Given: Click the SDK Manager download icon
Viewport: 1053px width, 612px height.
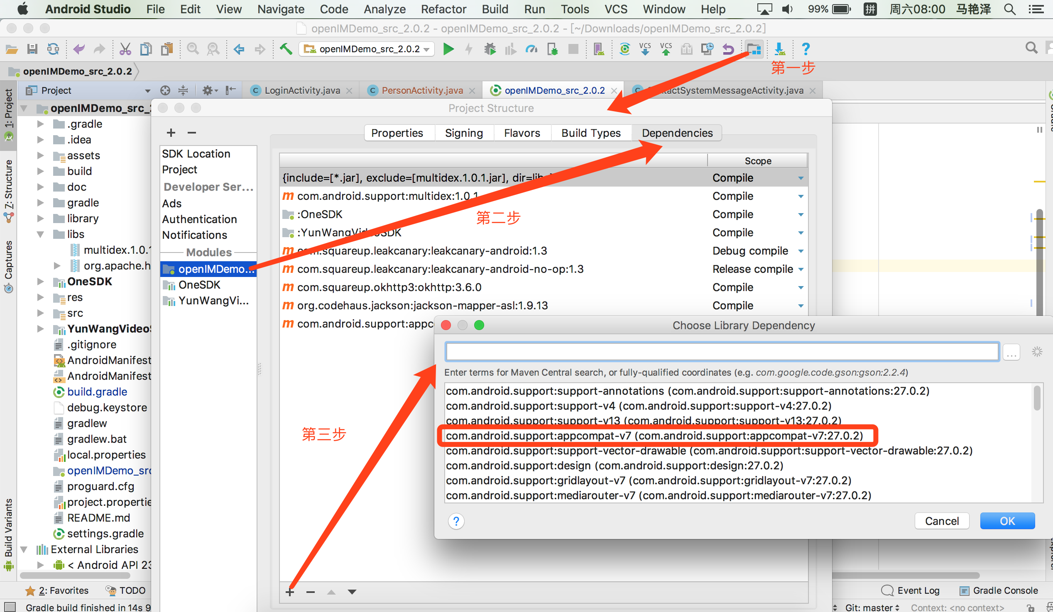Looking at the screenshot, I should [x=780, y=49].
